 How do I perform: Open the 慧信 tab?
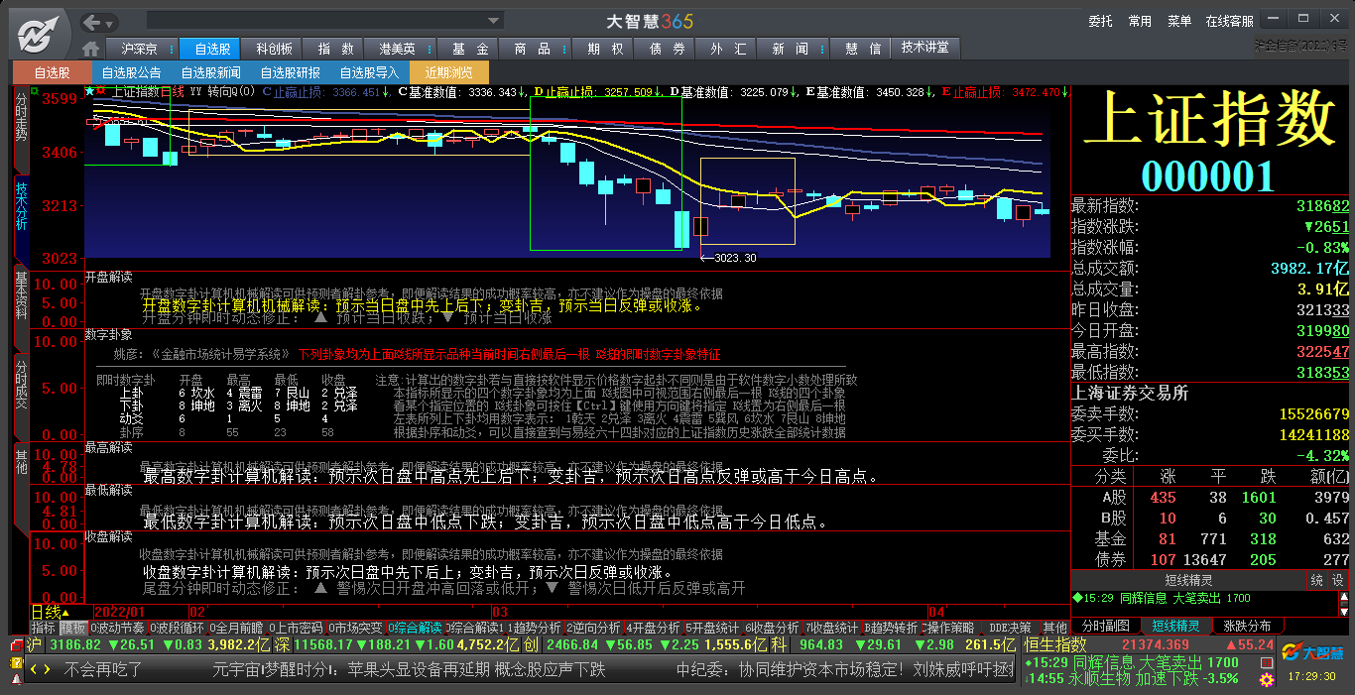coord(862,49)
